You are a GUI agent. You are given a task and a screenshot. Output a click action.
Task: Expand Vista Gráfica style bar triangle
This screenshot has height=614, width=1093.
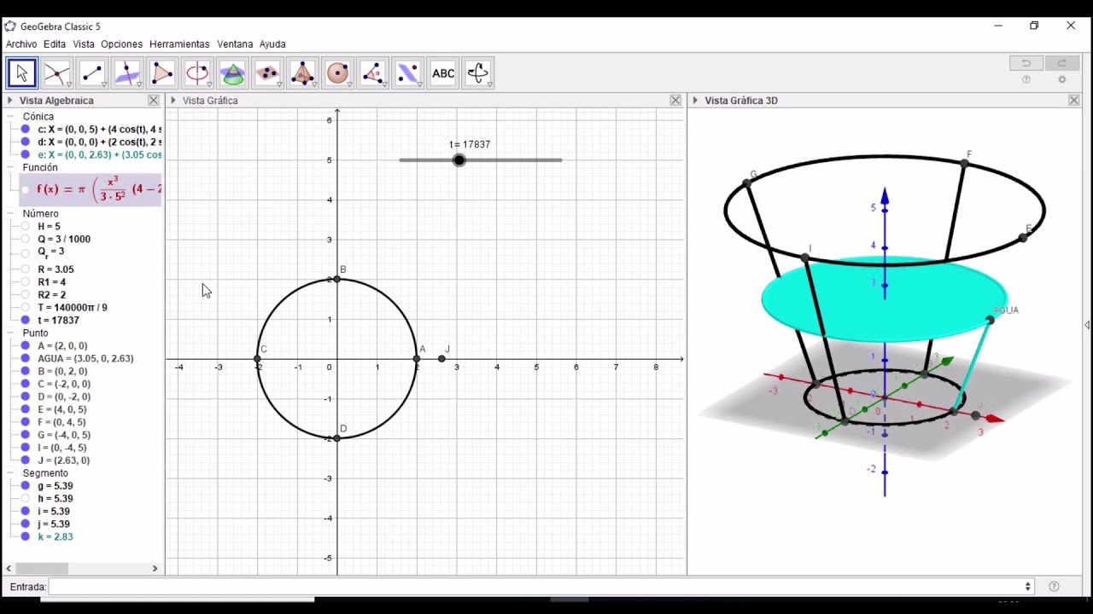(x=173, y=101)
